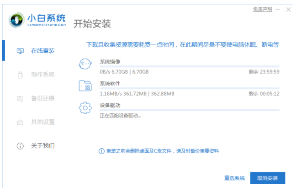Click the blue 取消安装 button

tap(267, 178)
